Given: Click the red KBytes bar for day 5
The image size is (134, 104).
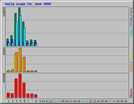Looking at the screenshot, I should pos(24,90).
